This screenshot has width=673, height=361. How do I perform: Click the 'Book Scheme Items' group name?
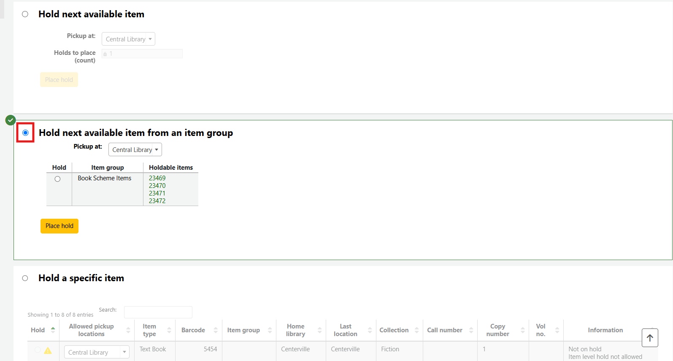105,178
